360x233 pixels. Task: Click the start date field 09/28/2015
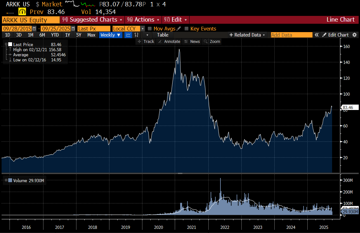pyautogui.click(x=17, y=29)
